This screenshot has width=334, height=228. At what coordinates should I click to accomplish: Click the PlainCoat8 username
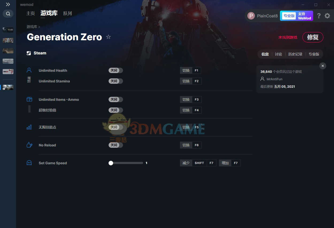pyautogui.click(x=267, y=16)
